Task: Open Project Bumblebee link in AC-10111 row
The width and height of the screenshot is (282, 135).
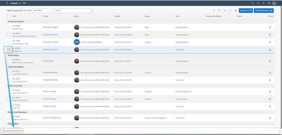Action: coord(50,73)
